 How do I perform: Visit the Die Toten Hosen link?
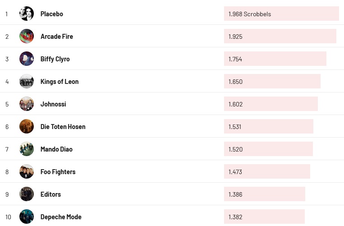[63, 127]
